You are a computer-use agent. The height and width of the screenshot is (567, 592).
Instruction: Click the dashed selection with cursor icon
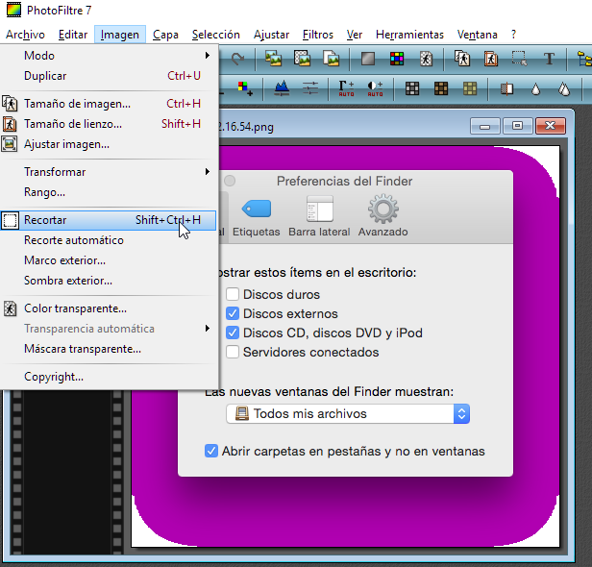[520, 59]
